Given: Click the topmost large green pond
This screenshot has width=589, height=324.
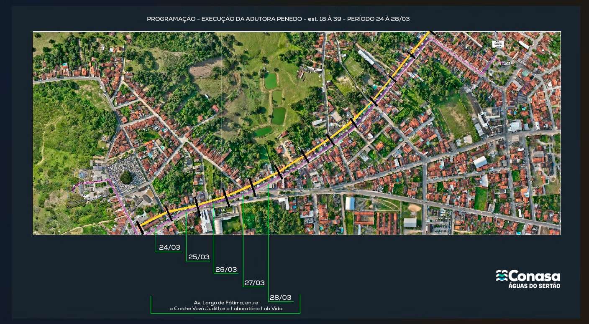Looking at the screenshot, I should [x=271, y=81].
